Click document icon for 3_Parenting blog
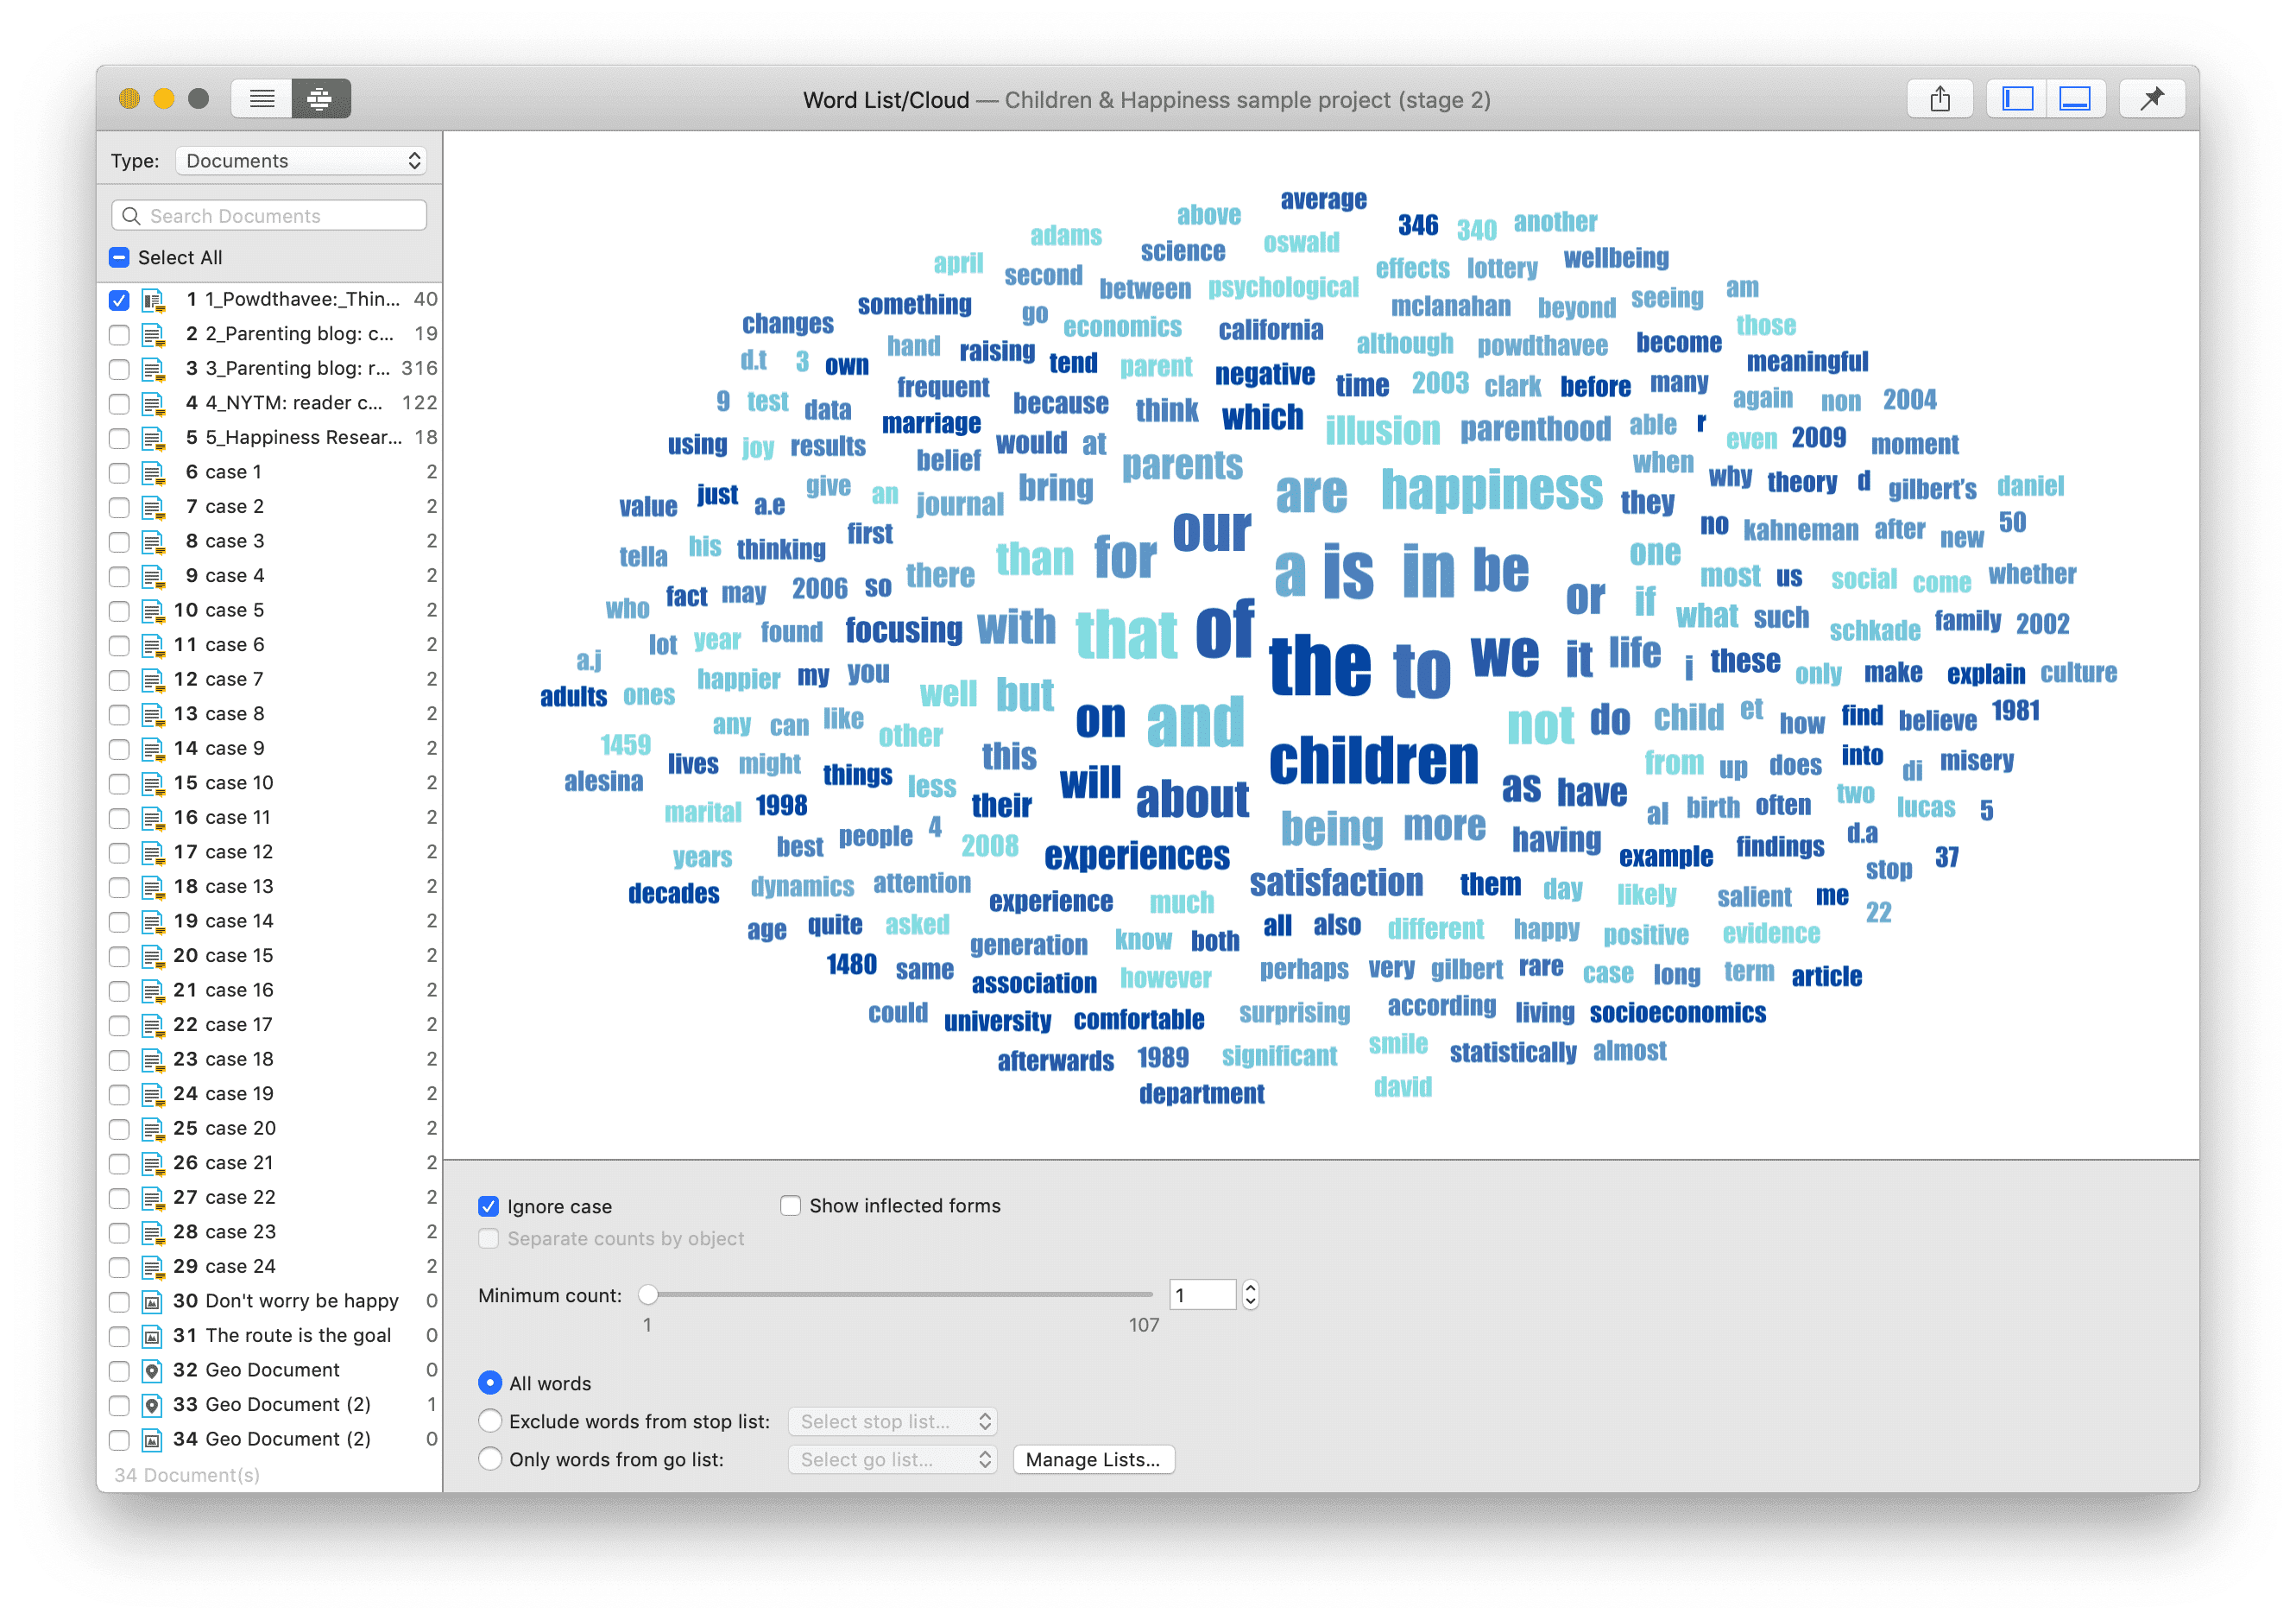 pos(153,370)
